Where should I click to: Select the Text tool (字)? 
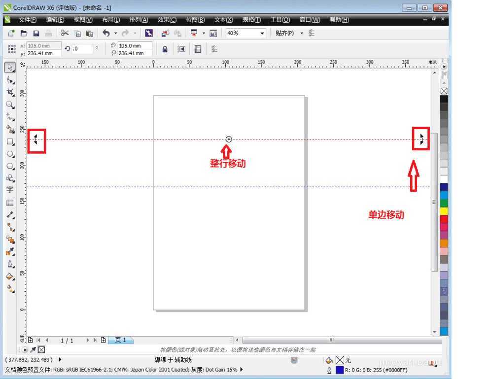coord(10,190)
